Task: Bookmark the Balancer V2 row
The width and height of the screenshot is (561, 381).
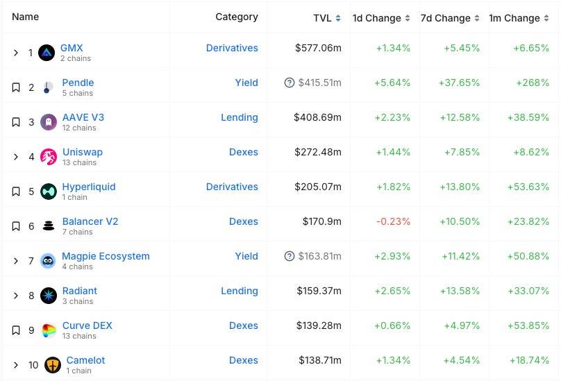Action: [16, 226]
